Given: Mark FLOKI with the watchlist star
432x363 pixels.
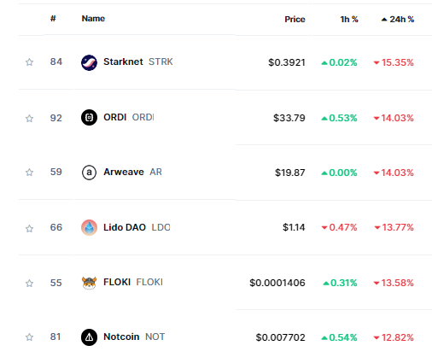Looking at the screenshot, I should coord(29,284).
